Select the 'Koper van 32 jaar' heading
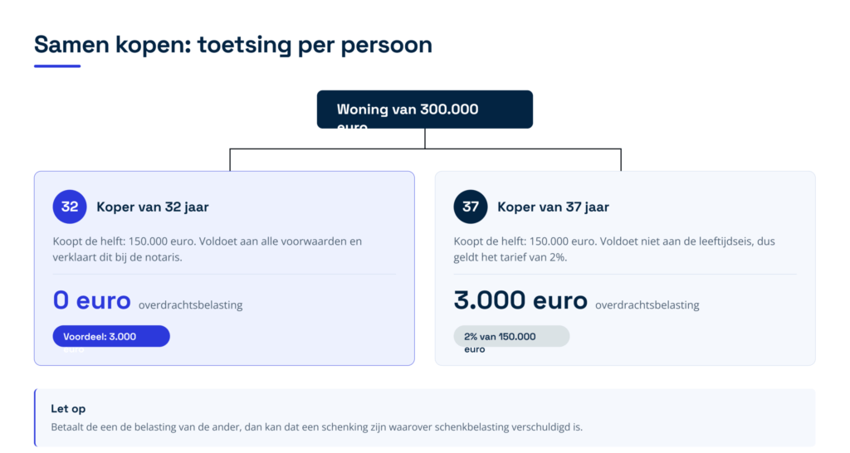This screenshot has height=453, width=850. 153,207
